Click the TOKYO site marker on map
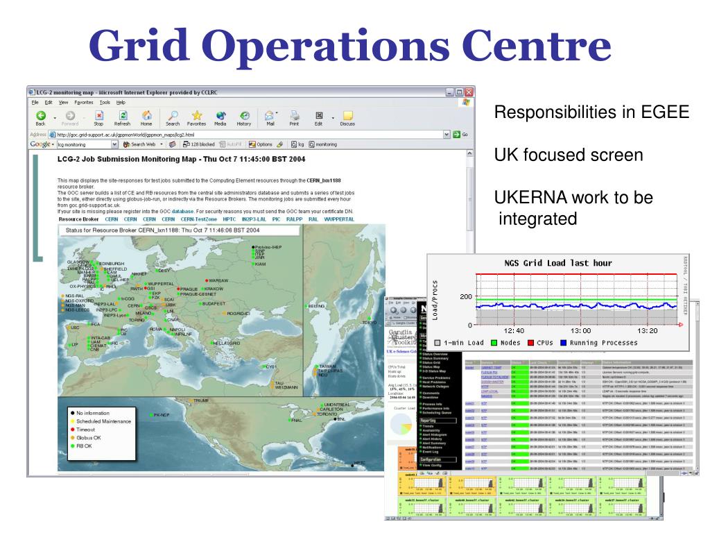The height and width of the screenshot is (533, 710). [370, 319]
